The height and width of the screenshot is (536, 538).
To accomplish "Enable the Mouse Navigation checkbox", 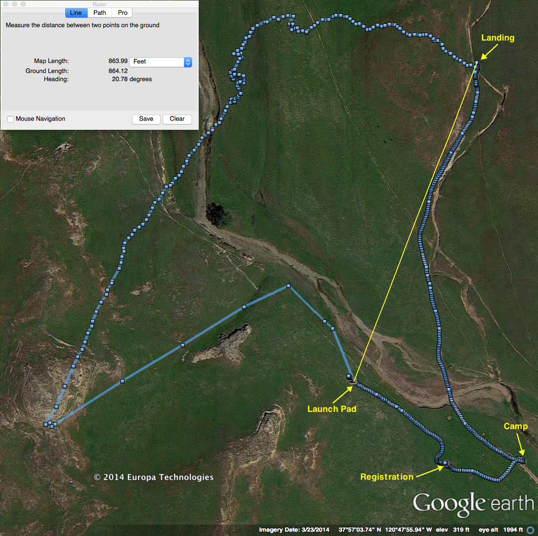I will click(x=10, y=119).
